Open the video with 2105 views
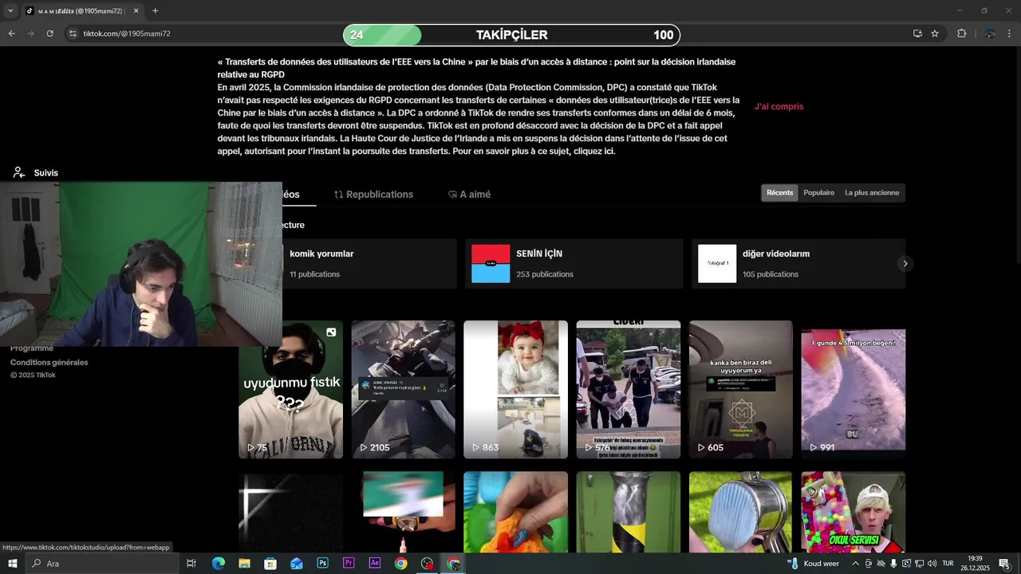This screenshot has width=1021, height=574. (x=403, y=389)
